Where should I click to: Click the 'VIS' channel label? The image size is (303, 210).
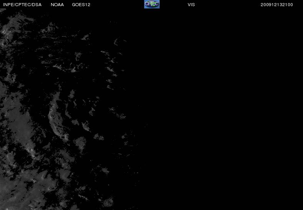(191, 5)
